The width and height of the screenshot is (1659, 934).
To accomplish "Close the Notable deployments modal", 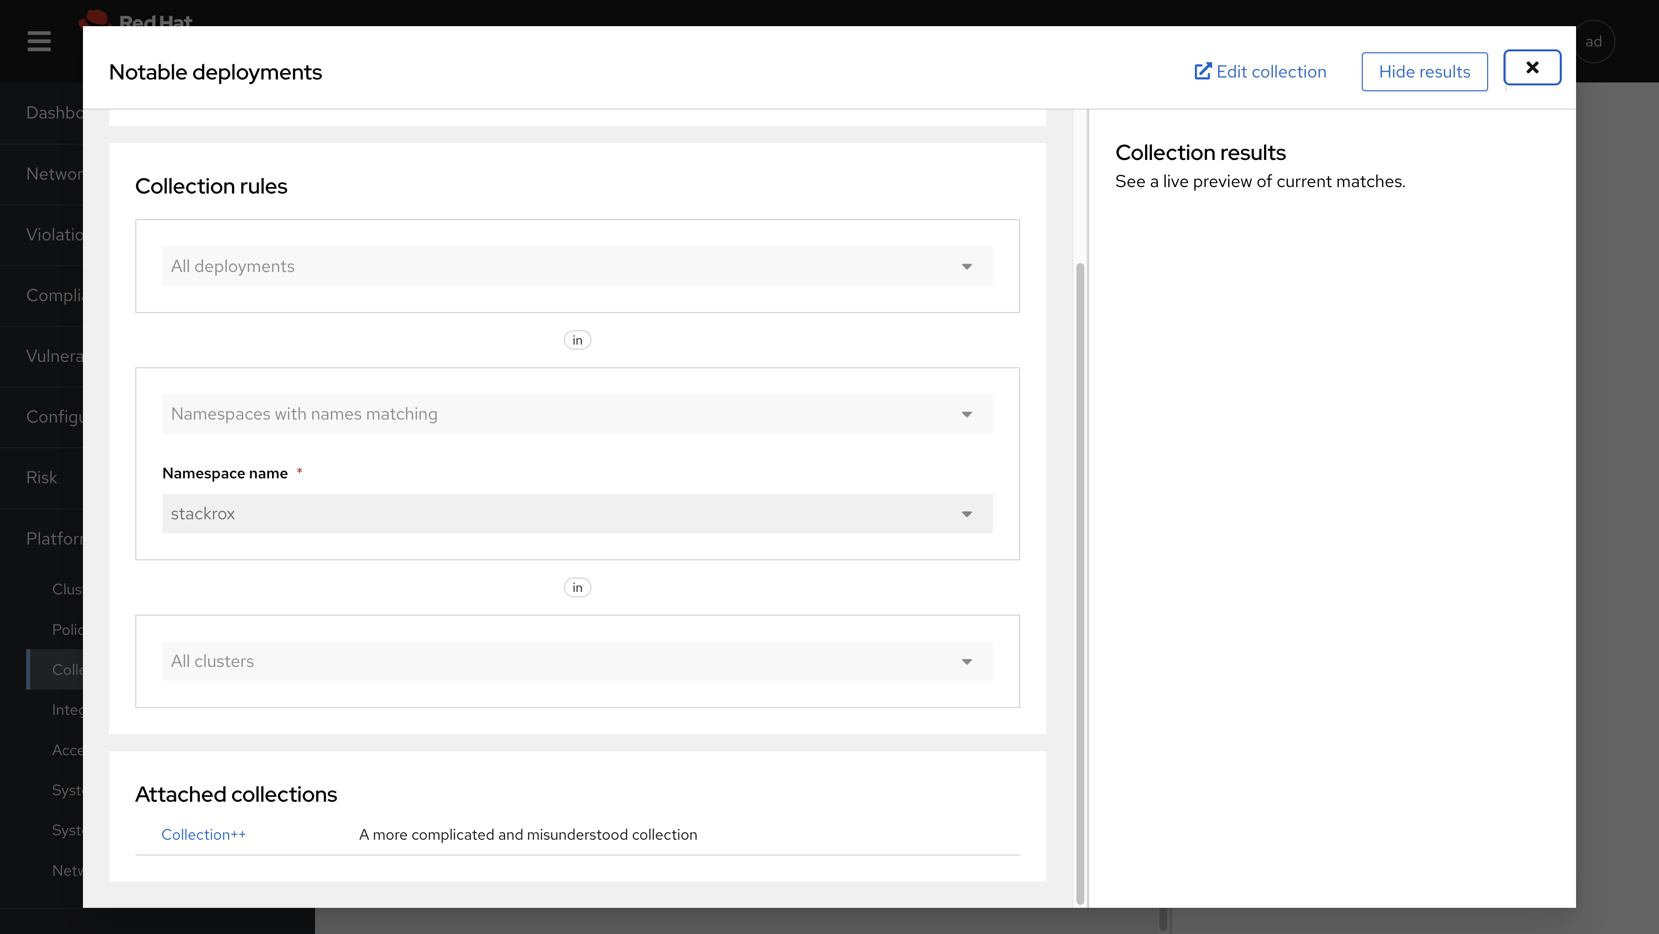I will (1532, 68).
